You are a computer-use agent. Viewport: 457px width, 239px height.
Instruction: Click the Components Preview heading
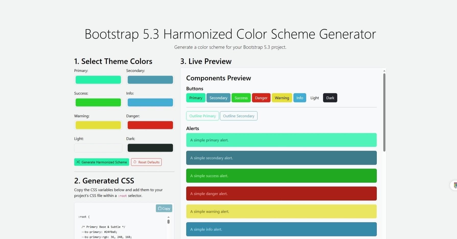(219, 78)
